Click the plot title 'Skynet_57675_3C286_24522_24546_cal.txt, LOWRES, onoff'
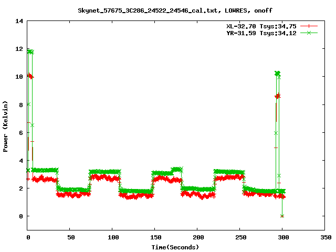 [175, 10]
